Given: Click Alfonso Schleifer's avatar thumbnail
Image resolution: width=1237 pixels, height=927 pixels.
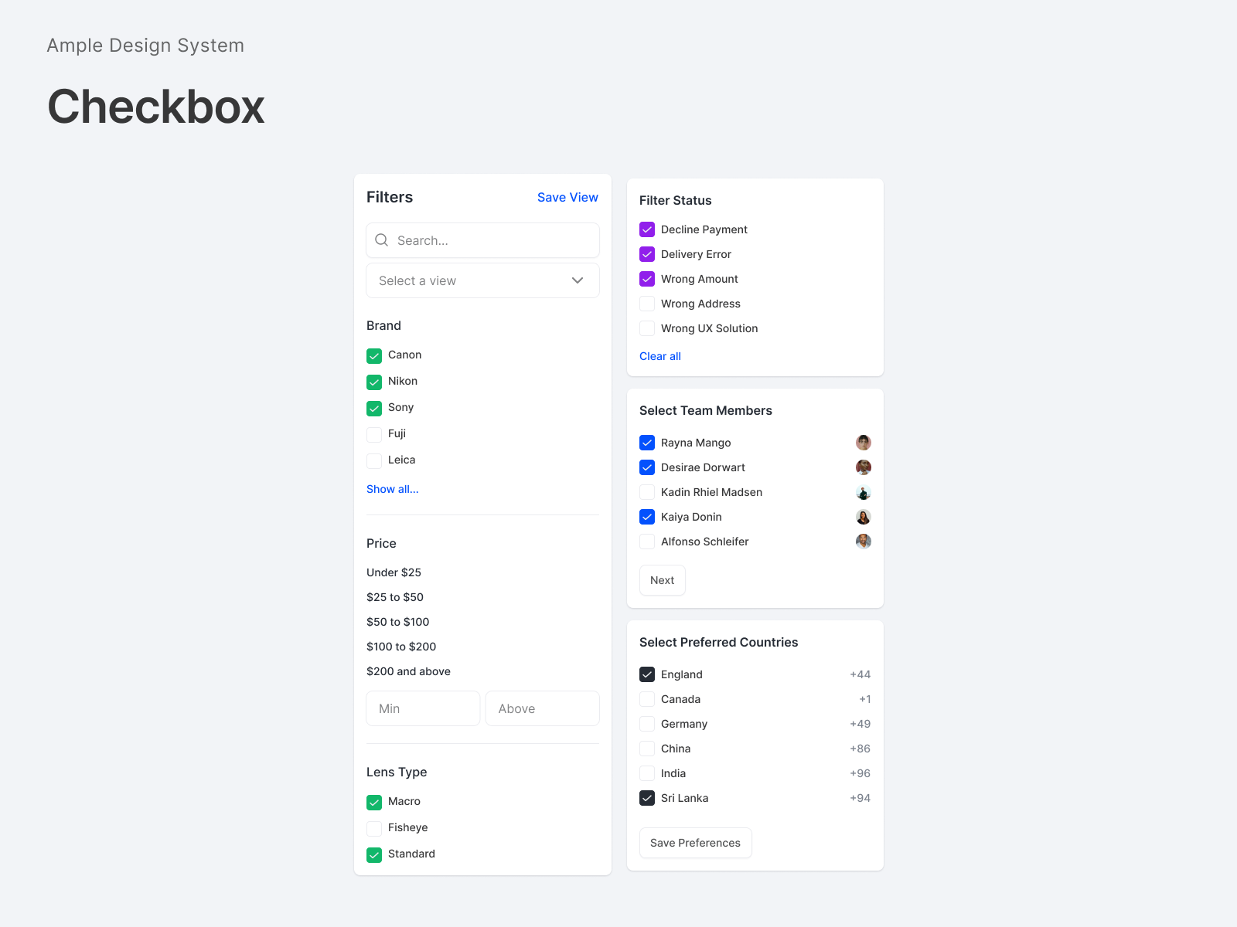Looking at the screenshot, I should (x=864, y=542).
